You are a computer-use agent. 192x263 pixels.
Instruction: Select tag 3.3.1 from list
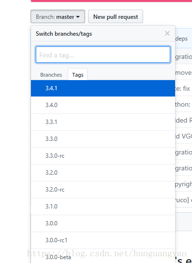pos(103,122)
